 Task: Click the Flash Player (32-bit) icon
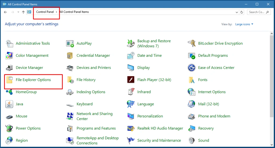point(131,80)
